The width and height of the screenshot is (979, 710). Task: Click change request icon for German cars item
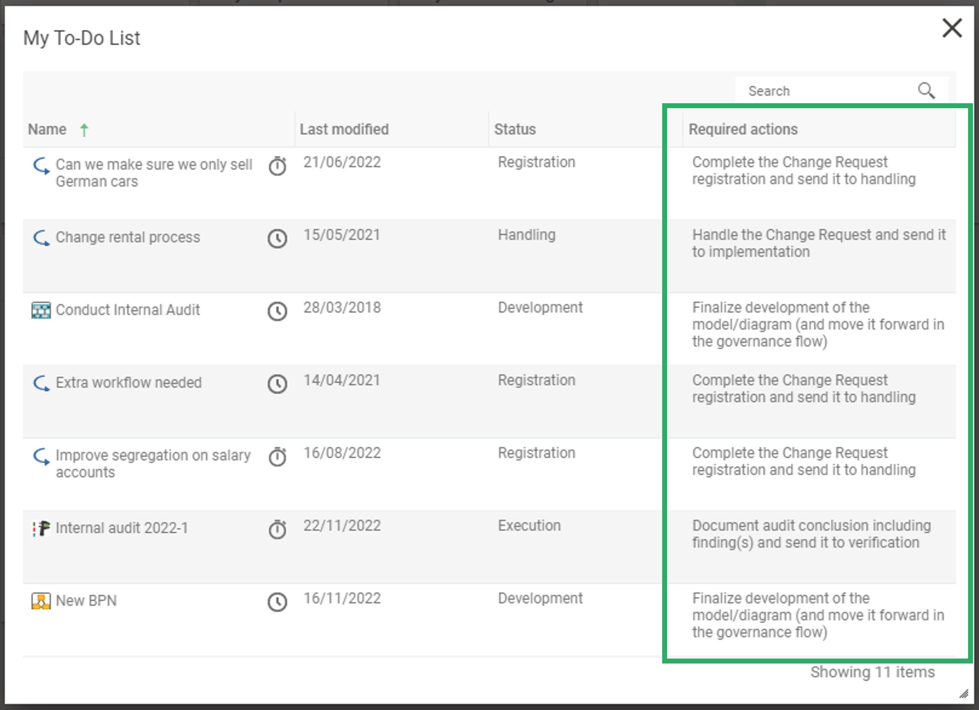(x=42, y=166)
